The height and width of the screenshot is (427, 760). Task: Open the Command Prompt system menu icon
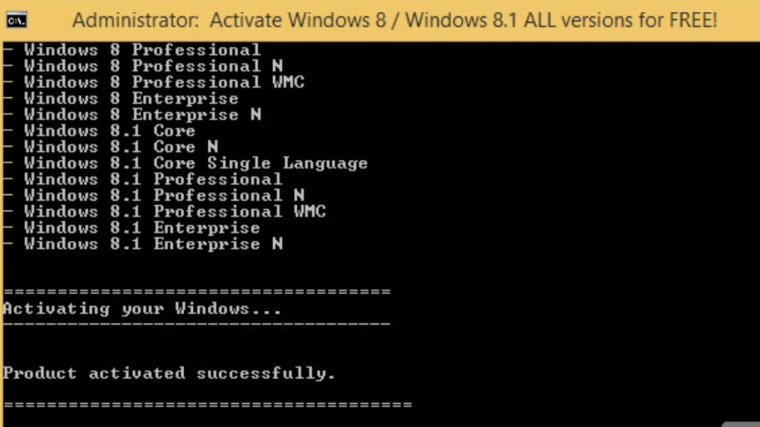click(x=16, y=20)
